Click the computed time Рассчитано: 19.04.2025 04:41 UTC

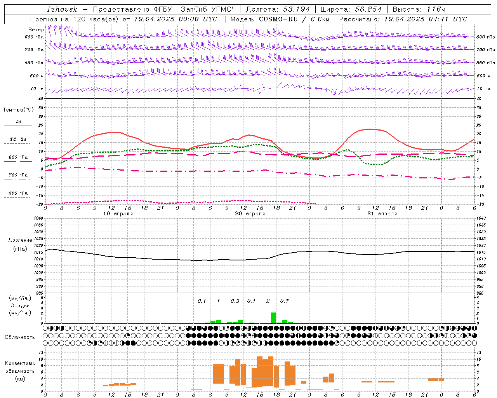click(x=403, y=19)
